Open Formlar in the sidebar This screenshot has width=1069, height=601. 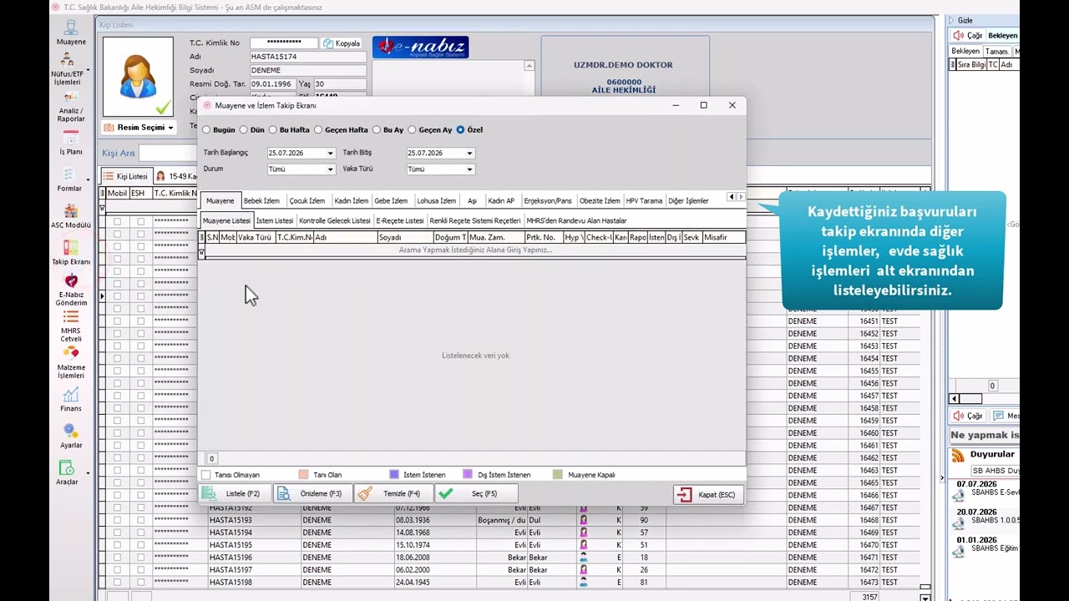pyautogui.click(x=70, y=179)
